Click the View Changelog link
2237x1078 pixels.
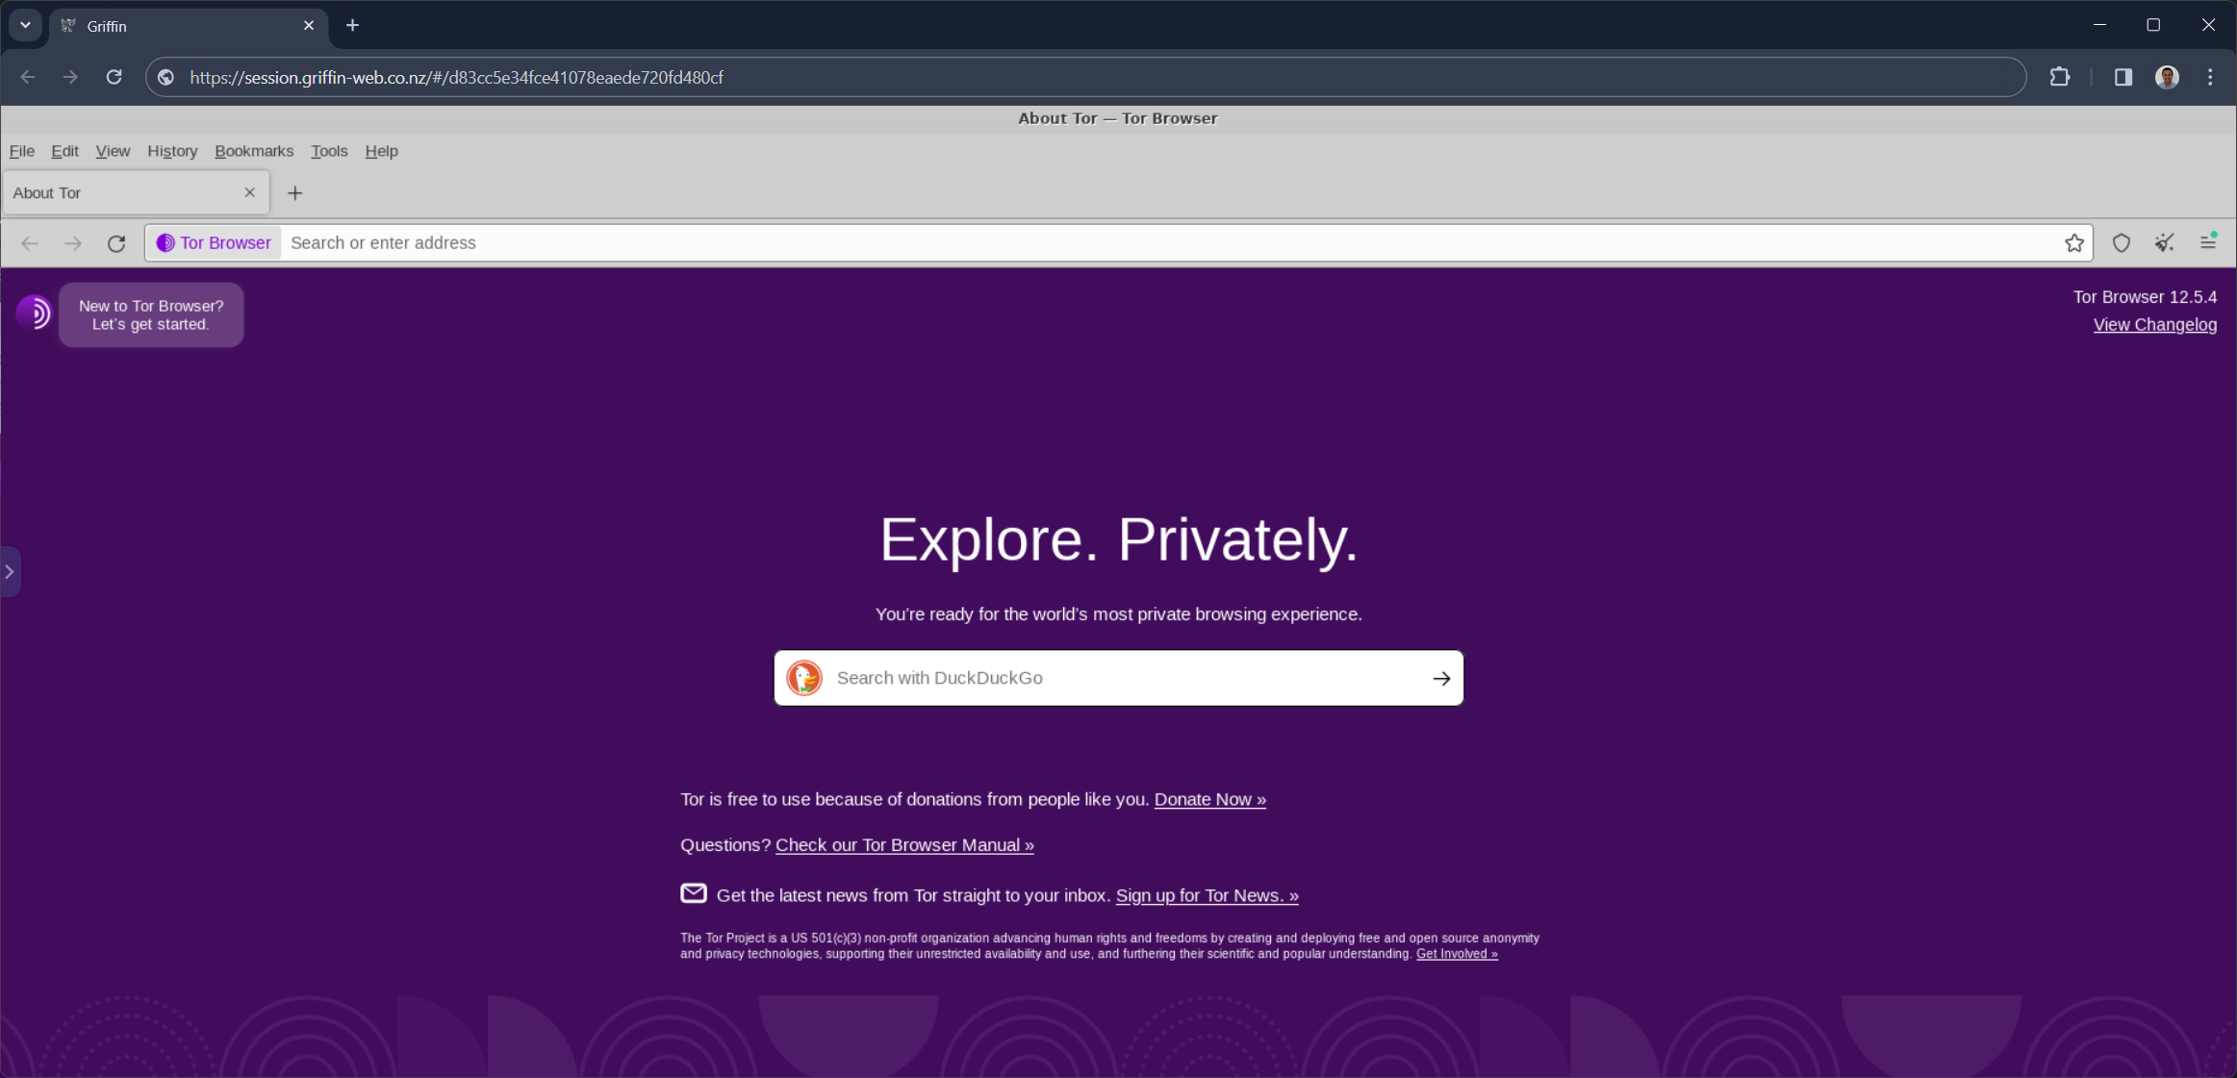[2154, 325]
